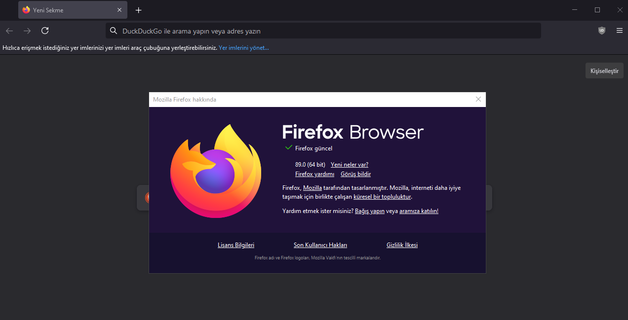
Task: Click the Kişiselleştir button
Action: coord(604,71)
